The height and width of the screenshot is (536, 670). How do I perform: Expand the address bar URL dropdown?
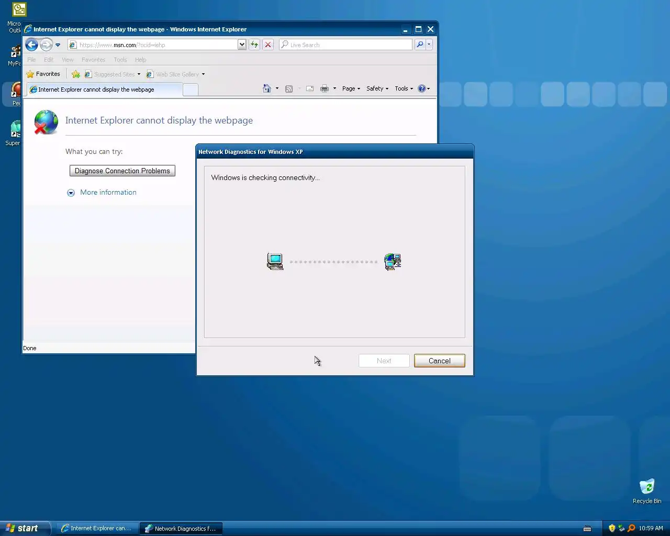(x=242, y=45)
